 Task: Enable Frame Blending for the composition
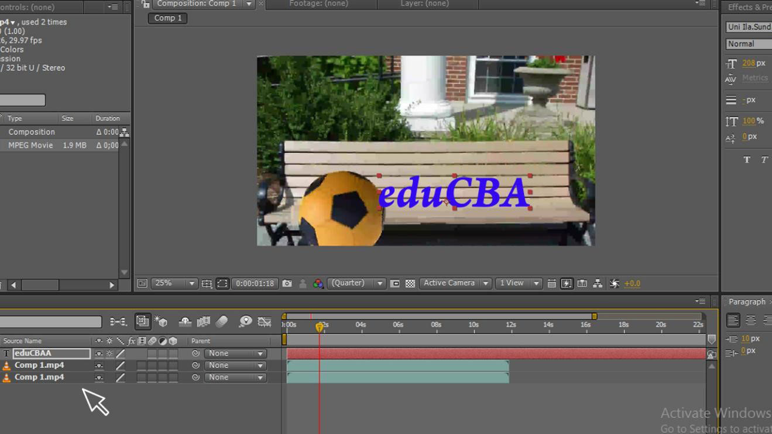pyautogui.click(x=204, y=321)
